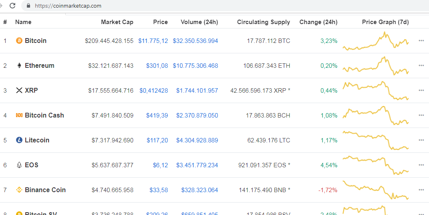Open Litecoin 7-day price graph
429x215 pixels.
(x=376, y=140)
